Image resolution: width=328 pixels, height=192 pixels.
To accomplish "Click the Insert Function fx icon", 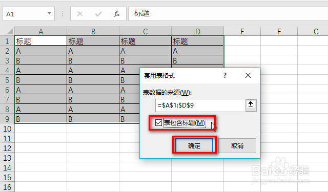I will (x=117, y=14).
